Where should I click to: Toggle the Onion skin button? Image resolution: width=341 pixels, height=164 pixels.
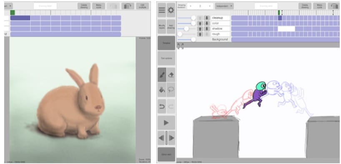[166, 154]
